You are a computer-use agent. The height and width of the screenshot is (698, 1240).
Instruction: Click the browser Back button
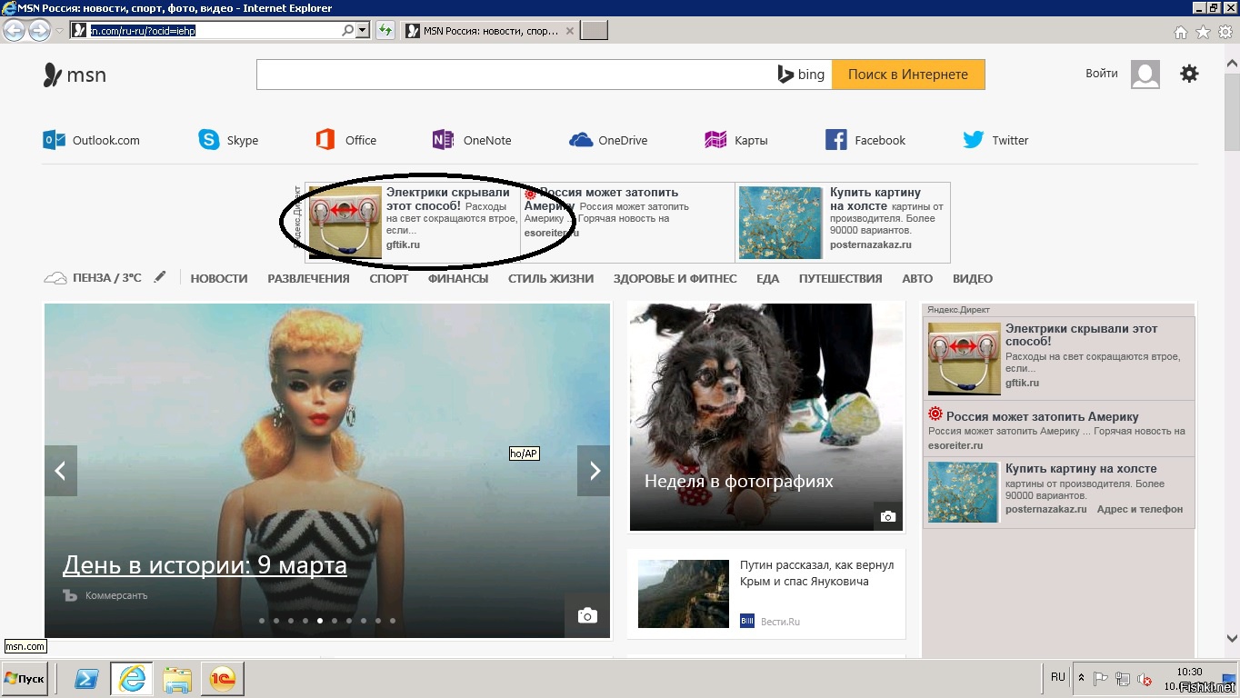click(x=14, y=31)
